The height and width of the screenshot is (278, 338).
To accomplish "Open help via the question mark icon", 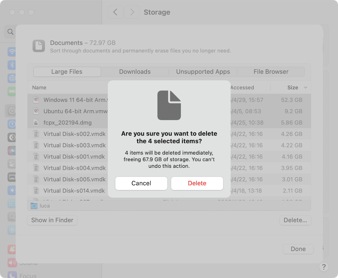I will tap(324, 267).
